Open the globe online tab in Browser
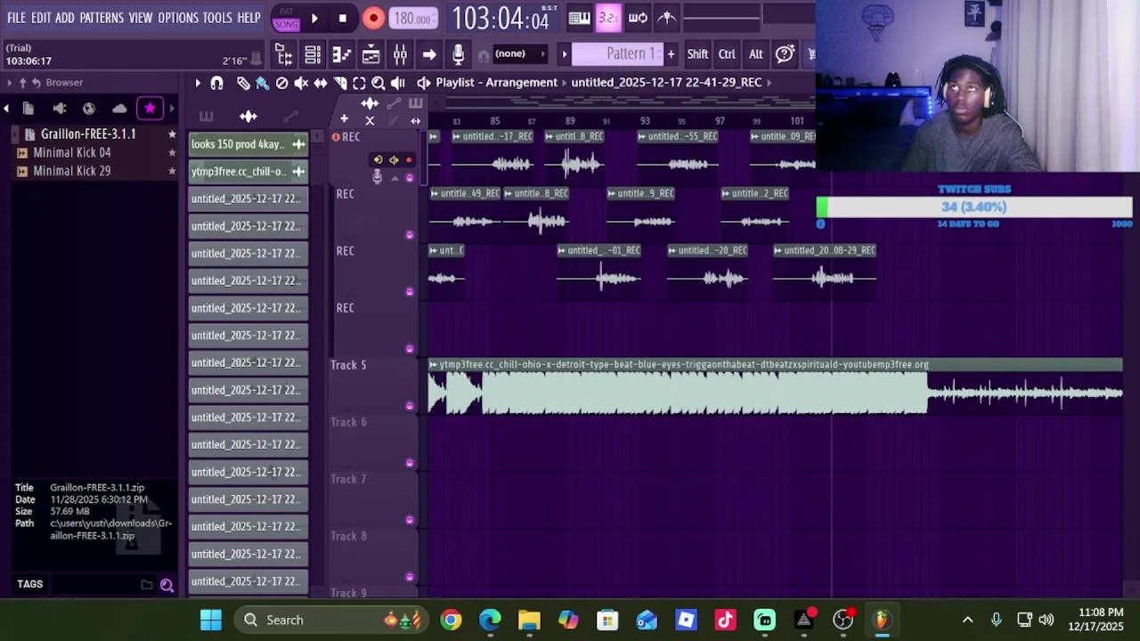Screen dimensions: 1140x641 coord(89,109)
